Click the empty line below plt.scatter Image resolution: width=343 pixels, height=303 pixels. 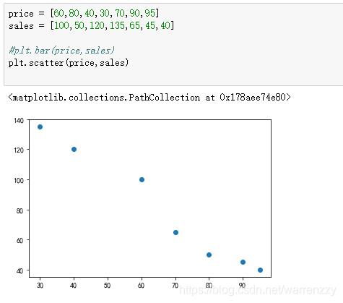pyautogui.click(x=173, y=75)
